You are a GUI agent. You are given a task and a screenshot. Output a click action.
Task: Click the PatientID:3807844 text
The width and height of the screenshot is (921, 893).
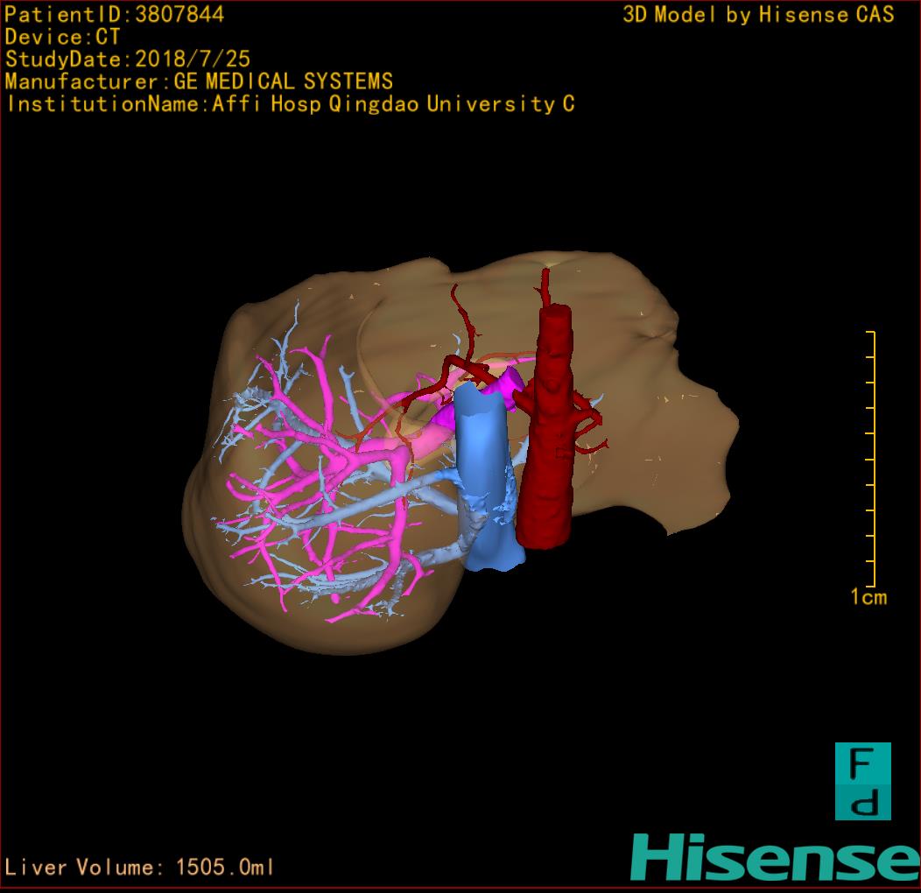pos(115,14)
